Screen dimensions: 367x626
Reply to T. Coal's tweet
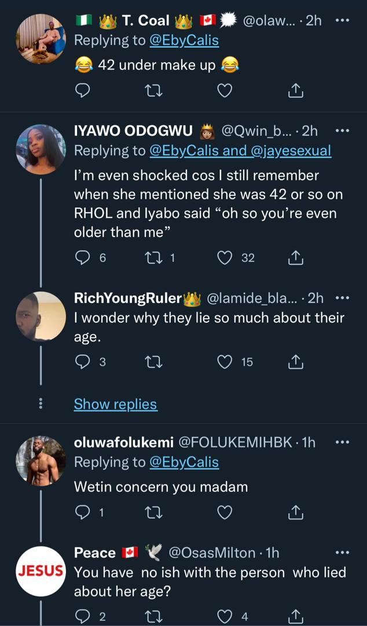(x=83, y=90)
